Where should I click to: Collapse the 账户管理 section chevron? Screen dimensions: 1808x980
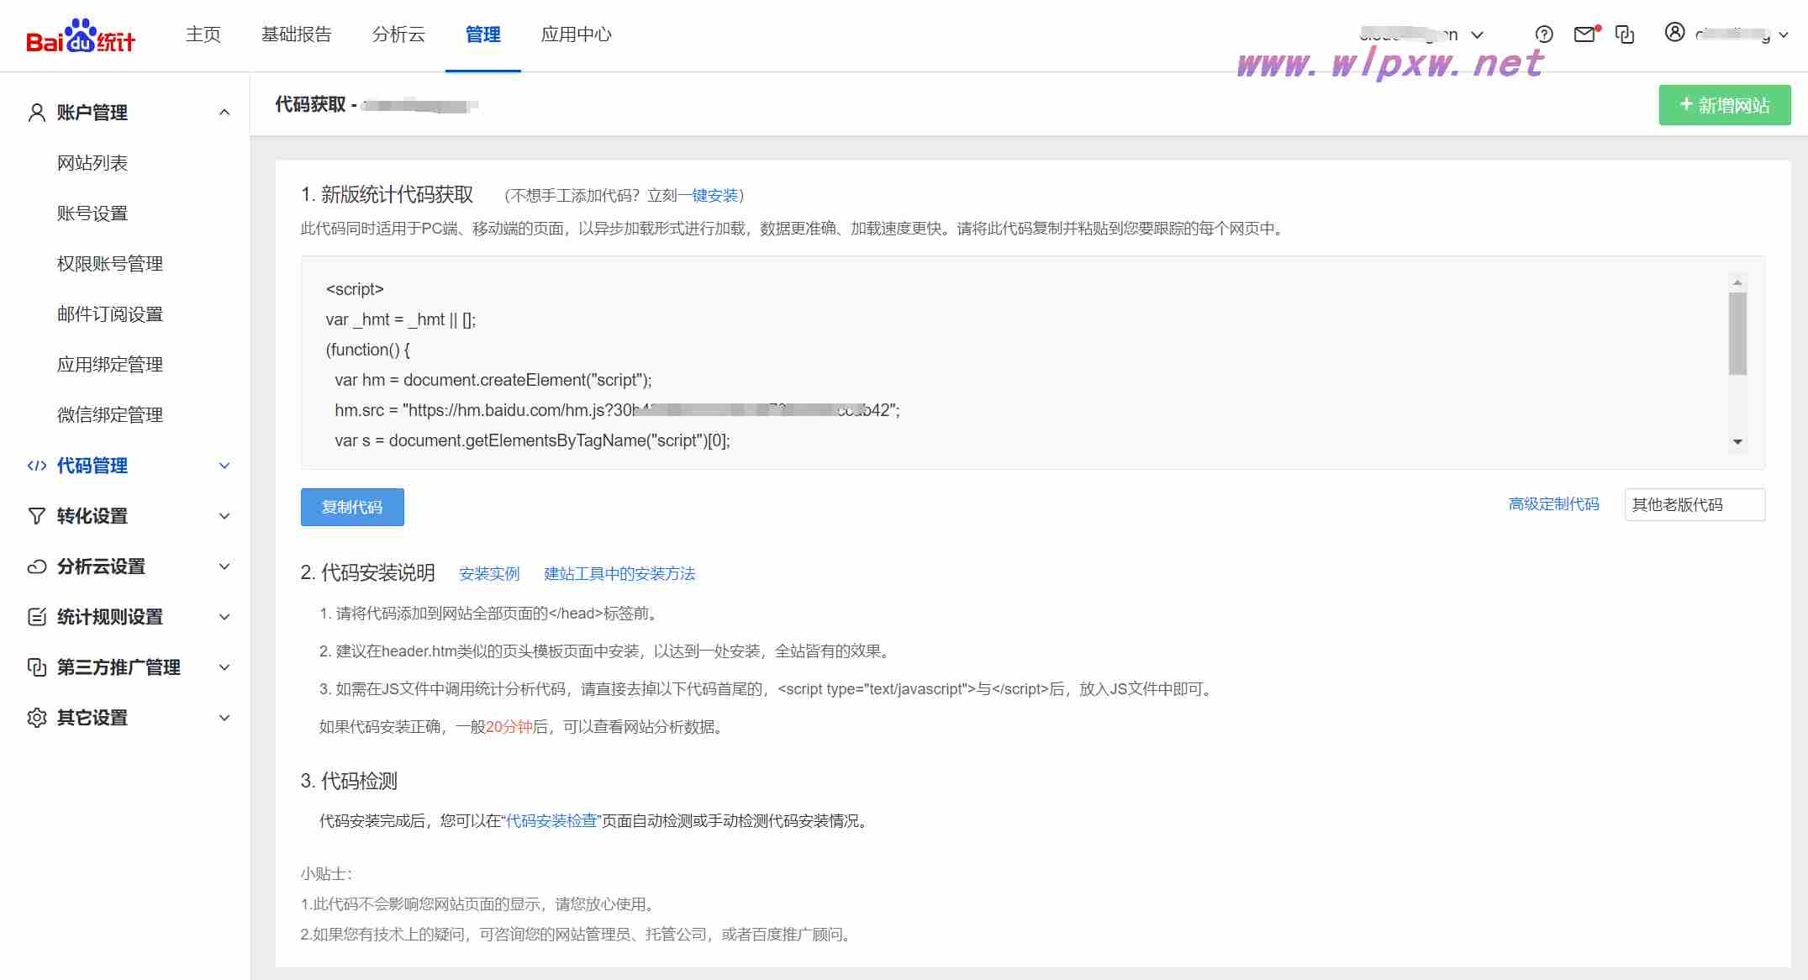[x=224, y=113]
